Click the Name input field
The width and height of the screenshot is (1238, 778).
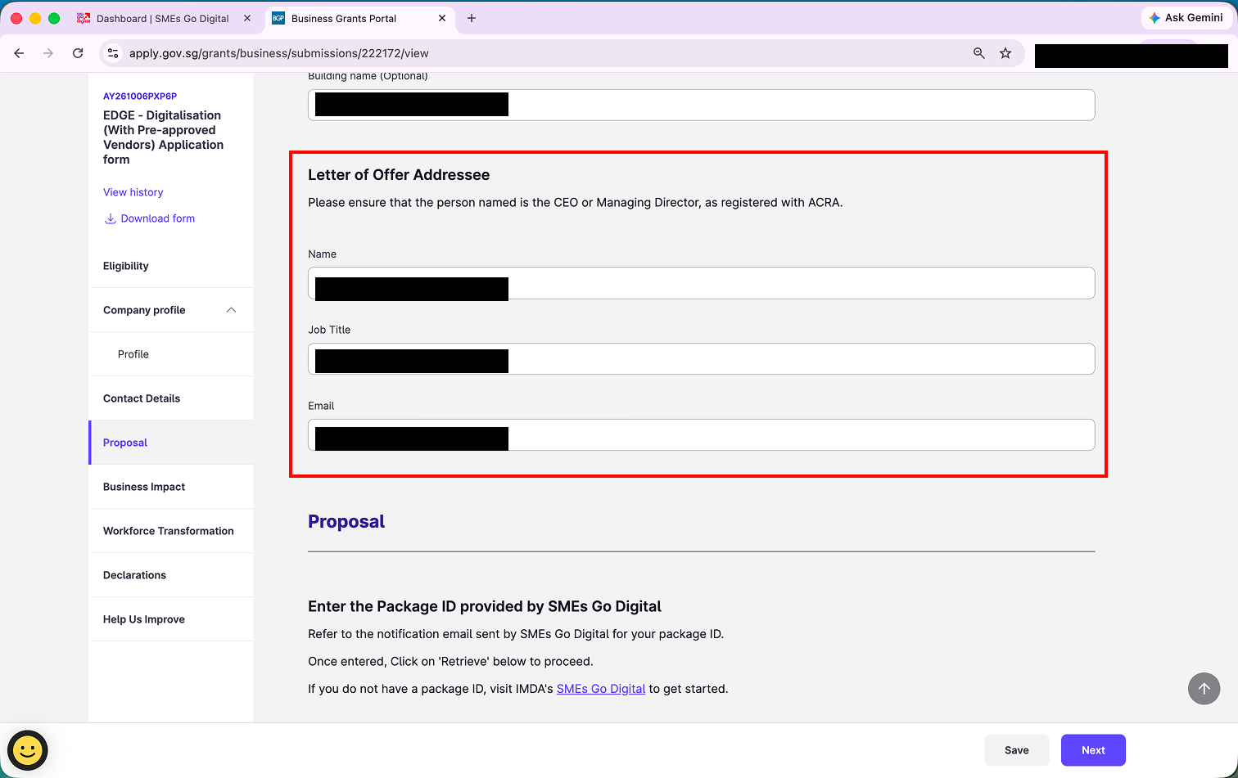(701, 283)
